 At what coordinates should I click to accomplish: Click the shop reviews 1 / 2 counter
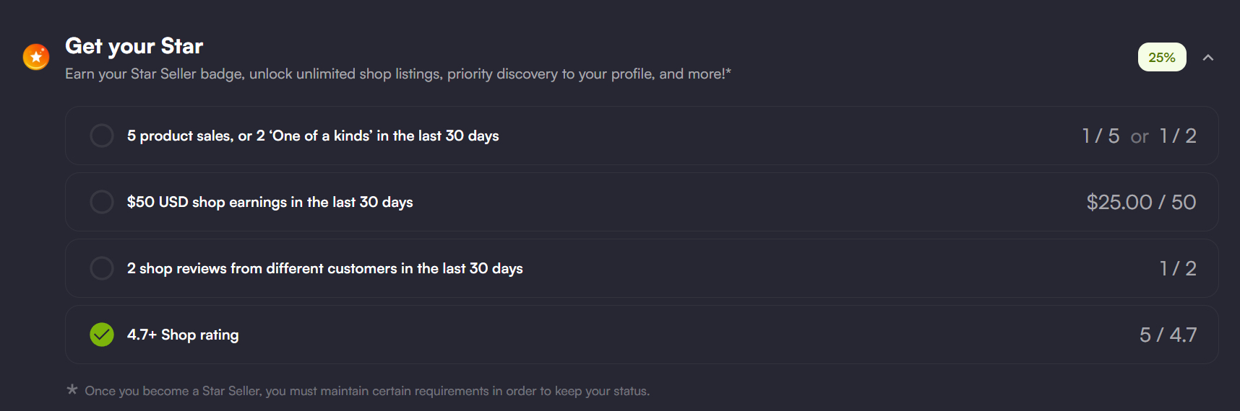pos(1178,269)
